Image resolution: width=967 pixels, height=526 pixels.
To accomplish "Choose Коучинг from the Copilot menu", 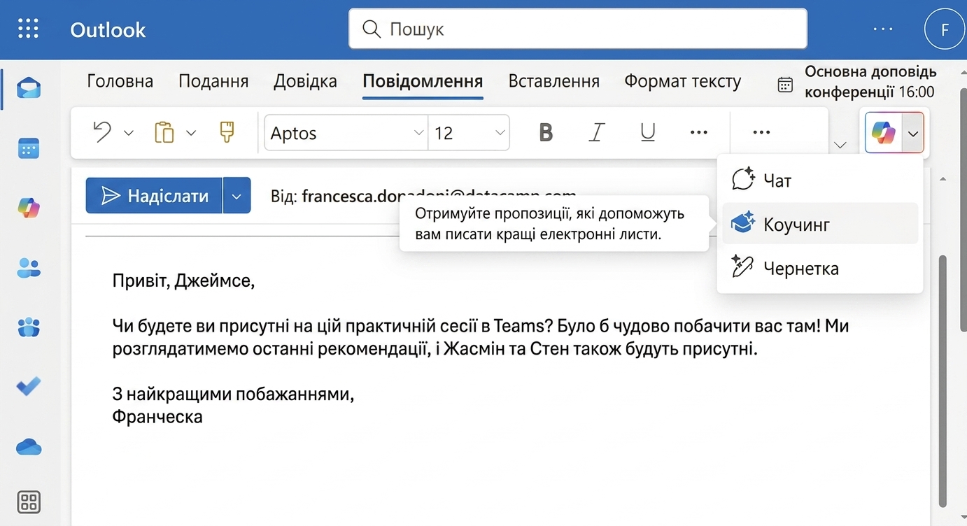I will 820,224.
